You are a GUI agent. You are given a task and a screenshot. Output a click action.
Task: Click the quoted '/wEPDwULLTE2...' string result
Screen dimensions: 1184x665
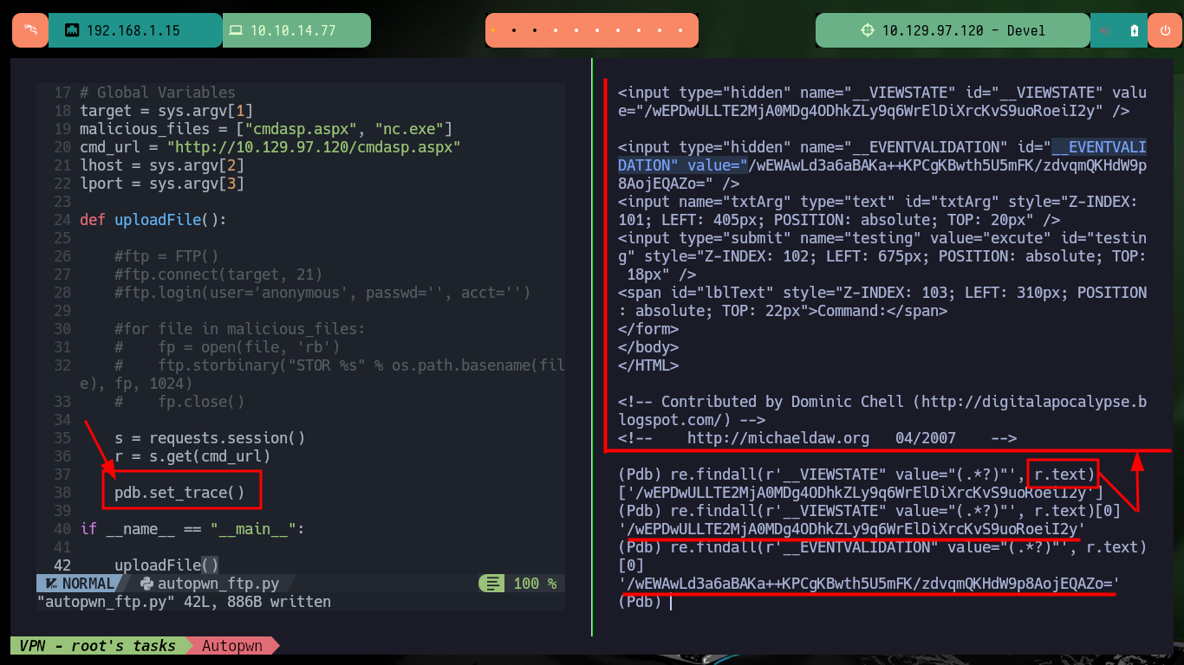(852, 529)
